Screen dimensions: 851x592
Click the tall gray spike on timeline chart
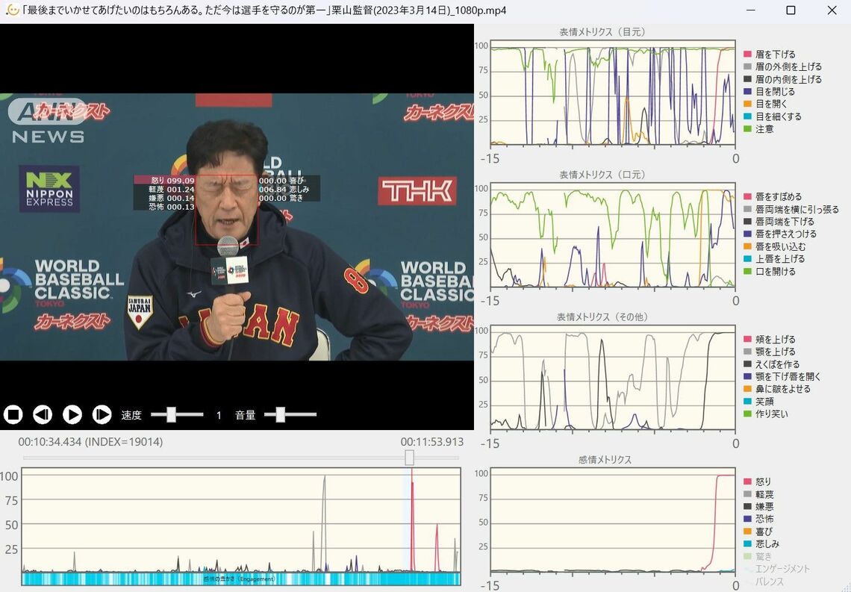[x=324, y=523]
